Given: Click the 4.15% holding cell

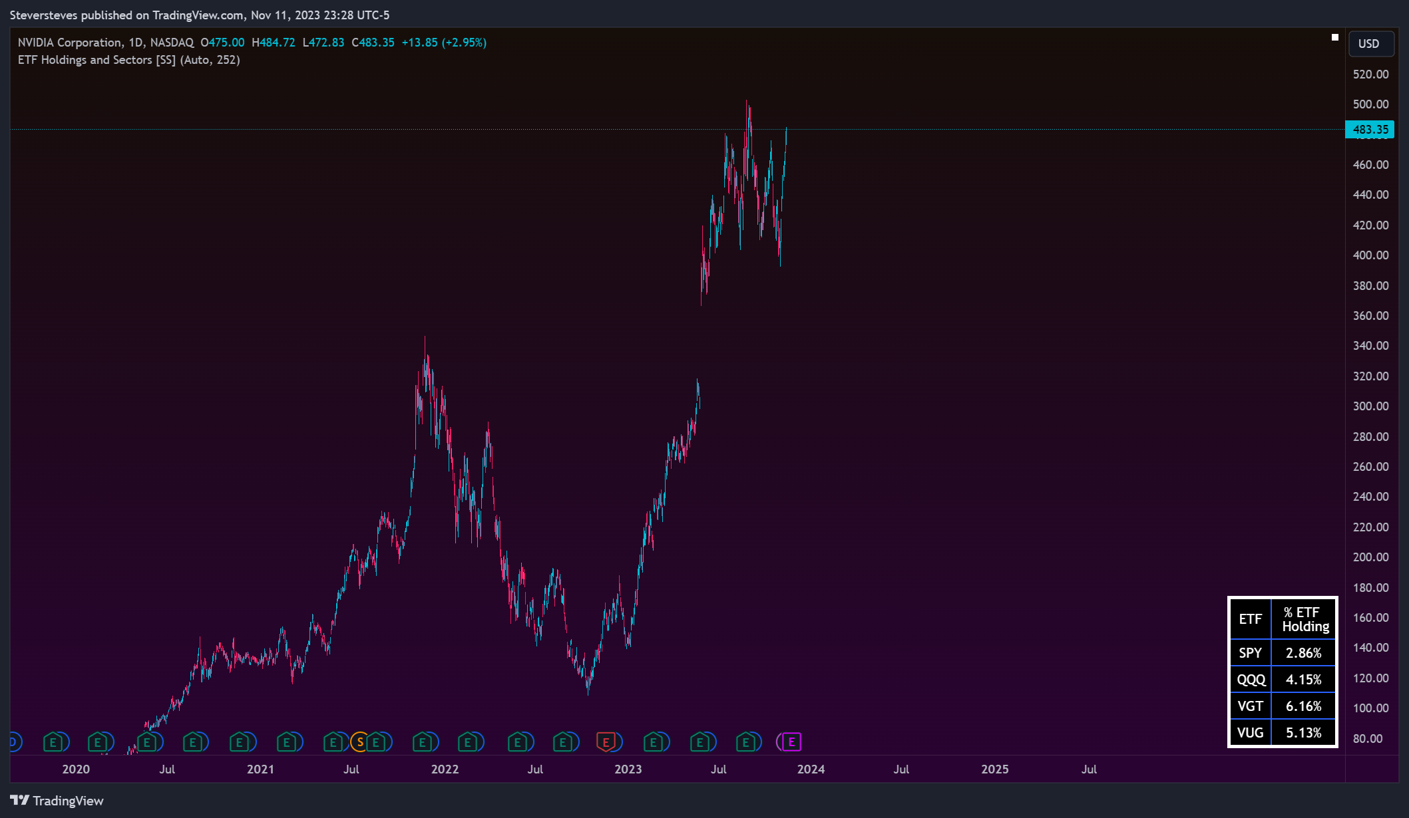Looking at the screenshot, I should click(1304, 680).
